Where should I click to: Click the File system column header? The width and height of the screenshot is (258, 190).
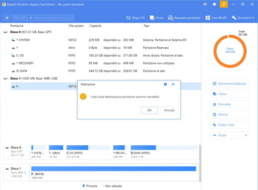pyautogui.click(x=76, y=26)
